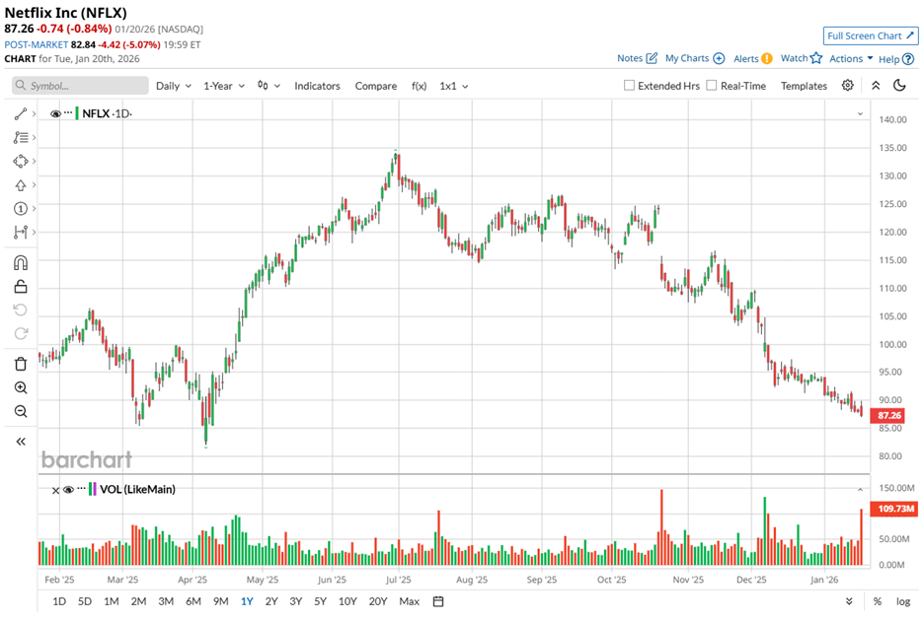
Task: Open Full Screen Chart
Action: (x=871, y=35)
